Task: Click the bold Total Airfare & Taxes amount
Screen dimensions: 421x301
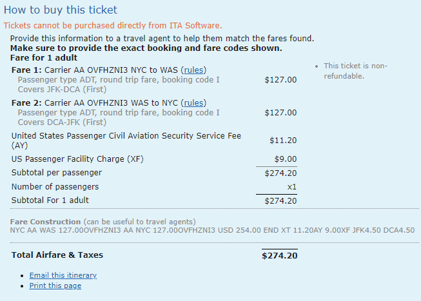Action: pos(280,256)
